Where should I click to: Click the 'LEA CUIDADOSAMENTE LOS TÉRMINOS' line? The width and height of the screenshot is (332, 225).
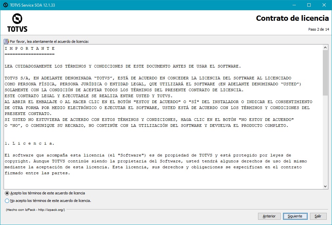point(123,66)
